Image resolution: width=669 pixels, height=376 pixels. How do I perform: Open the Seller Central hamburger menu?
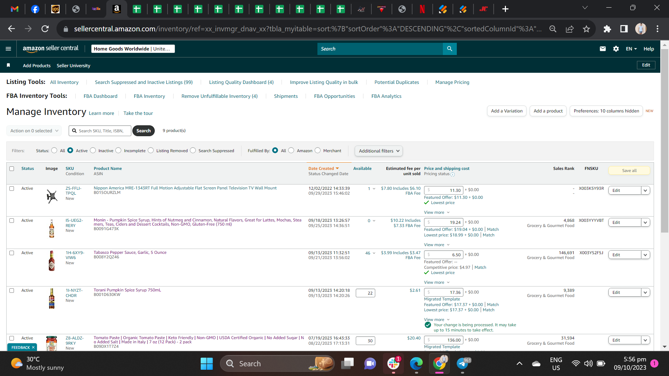pyautogui.click(x=8, y=49)
